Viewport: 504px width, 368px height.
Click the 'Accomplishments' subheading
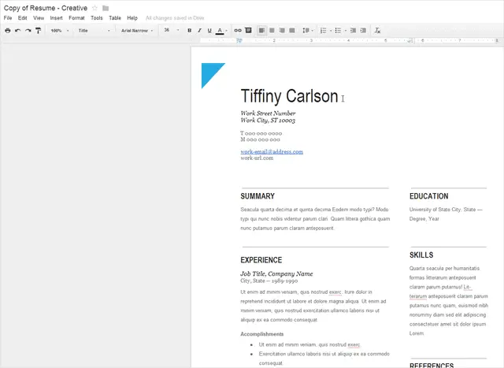tap(262, 334)
